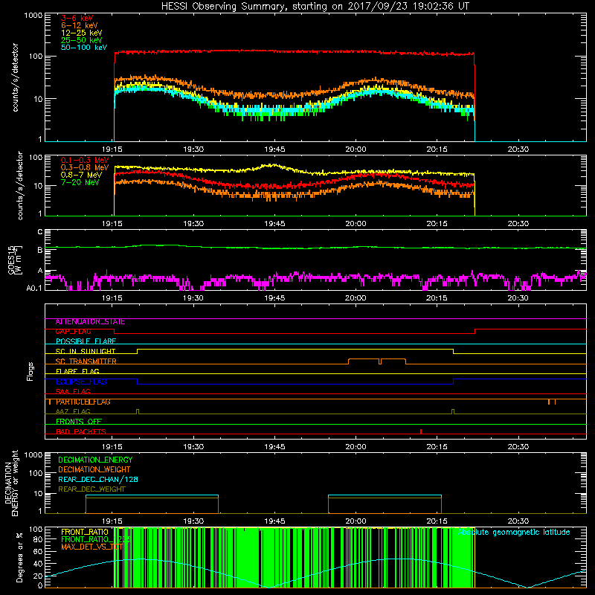
Task: Select the PARTICLE_FLAG label
Action: [83, 402]
